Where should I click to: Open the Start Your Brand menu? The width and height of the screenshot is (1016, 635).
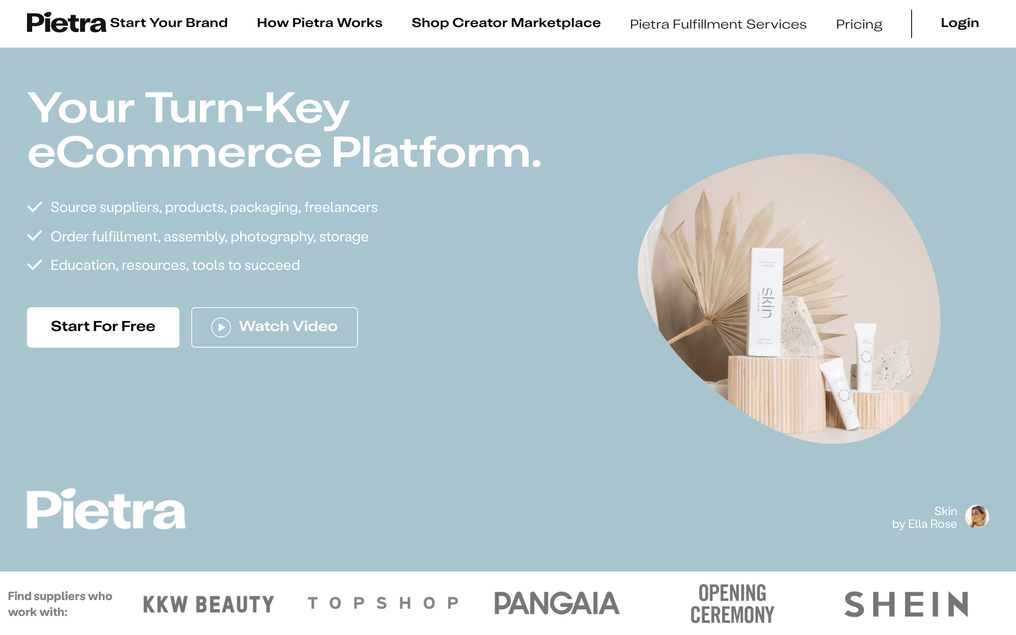coord(169,23)
